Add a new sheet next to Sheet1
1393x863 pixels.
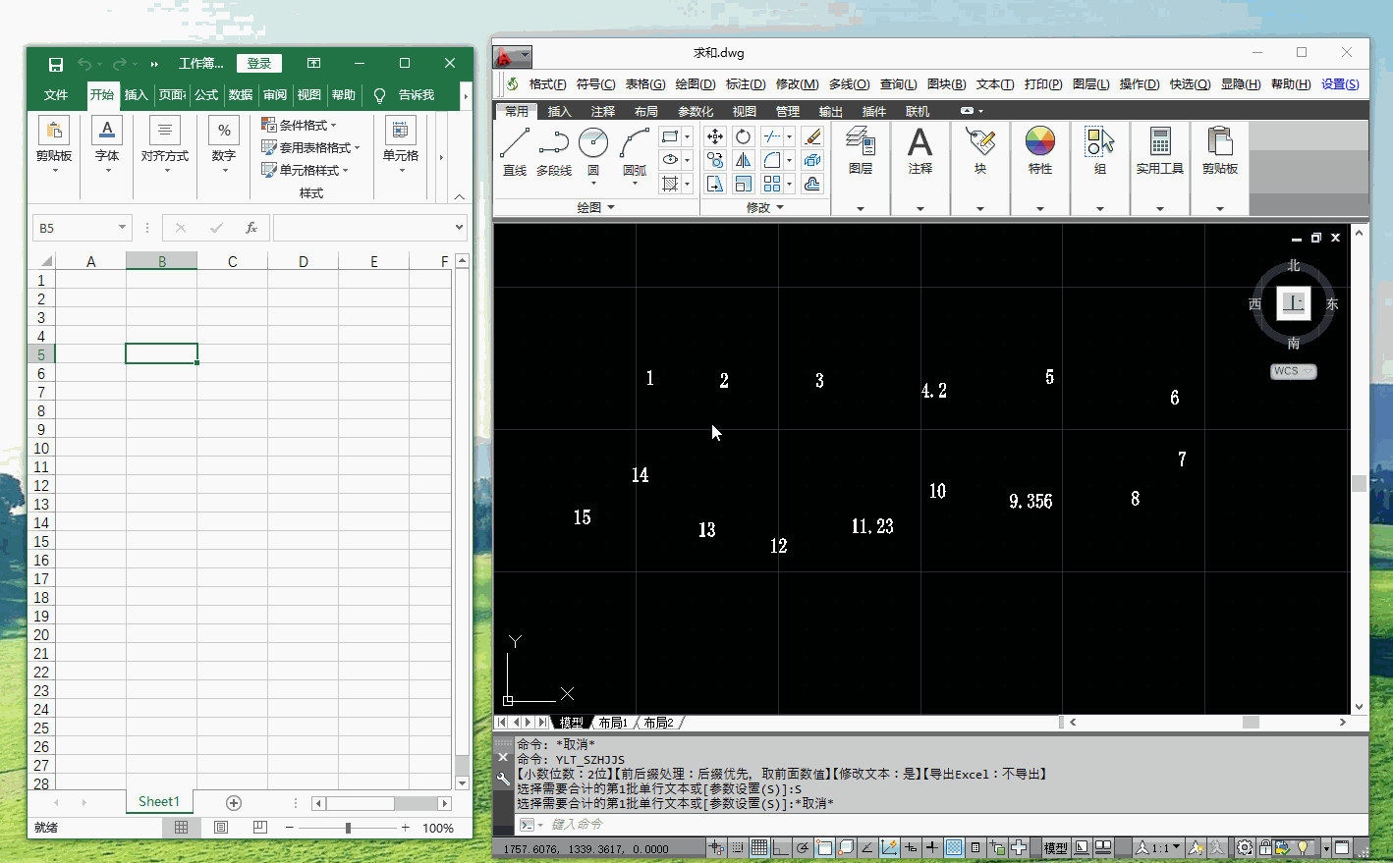pyautogui.click(x=234, y=802)
